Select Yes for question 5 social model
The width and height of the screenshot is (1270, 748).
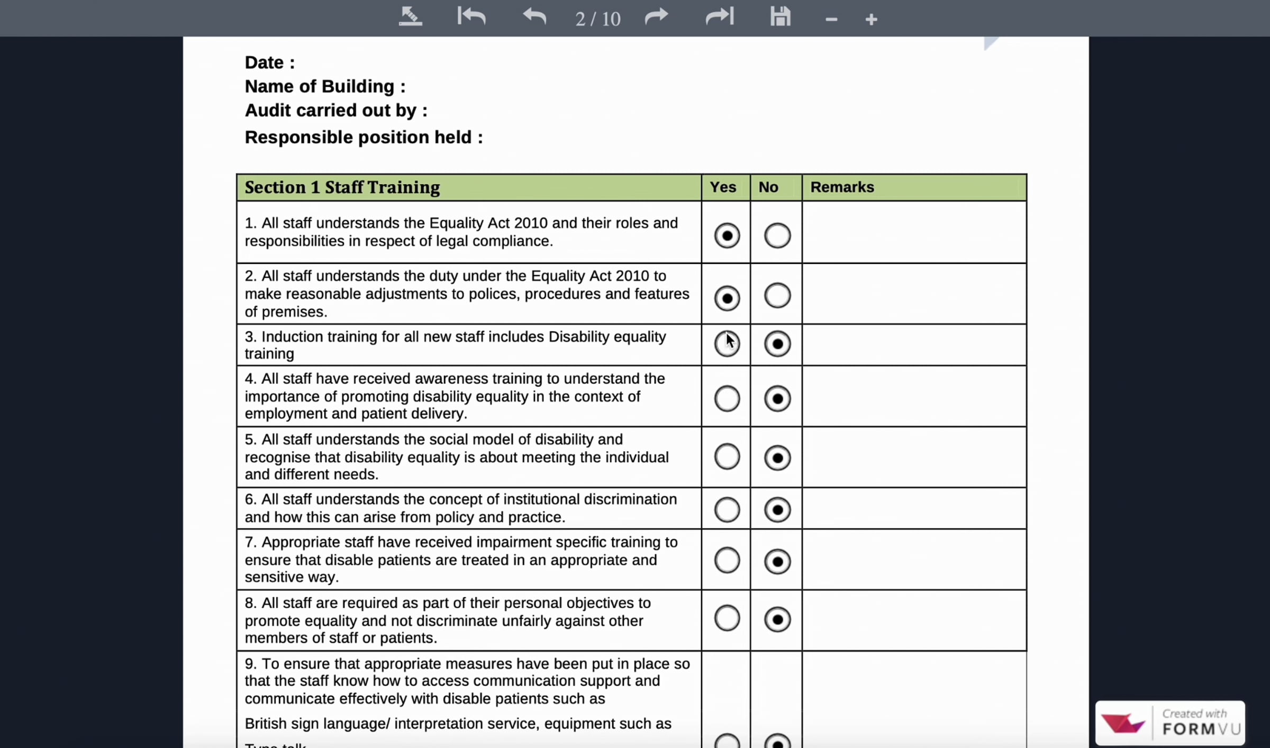[727, 457]
